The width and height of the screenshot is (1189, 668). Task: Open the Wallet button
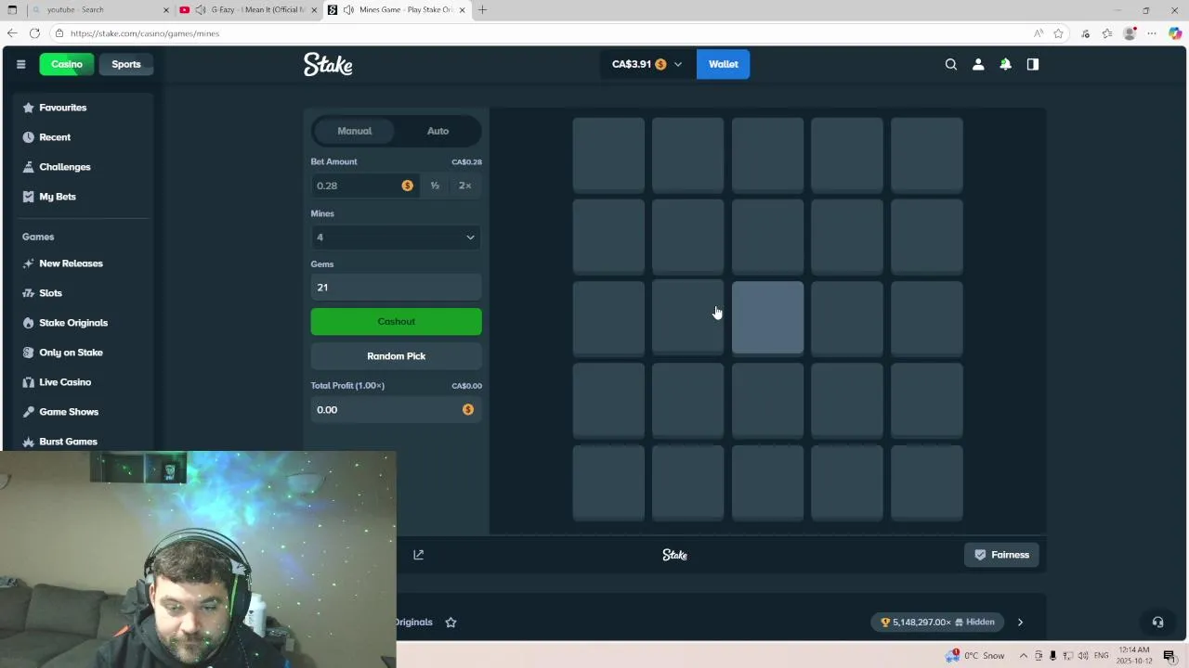point(723,64)
